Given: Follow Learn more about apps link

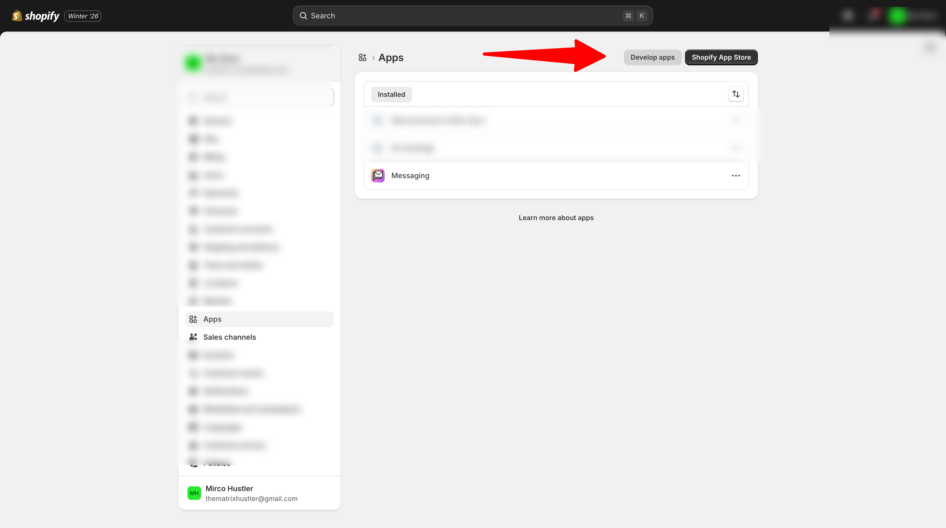Looking at the screenshot, I should click(x=555, y=218).
